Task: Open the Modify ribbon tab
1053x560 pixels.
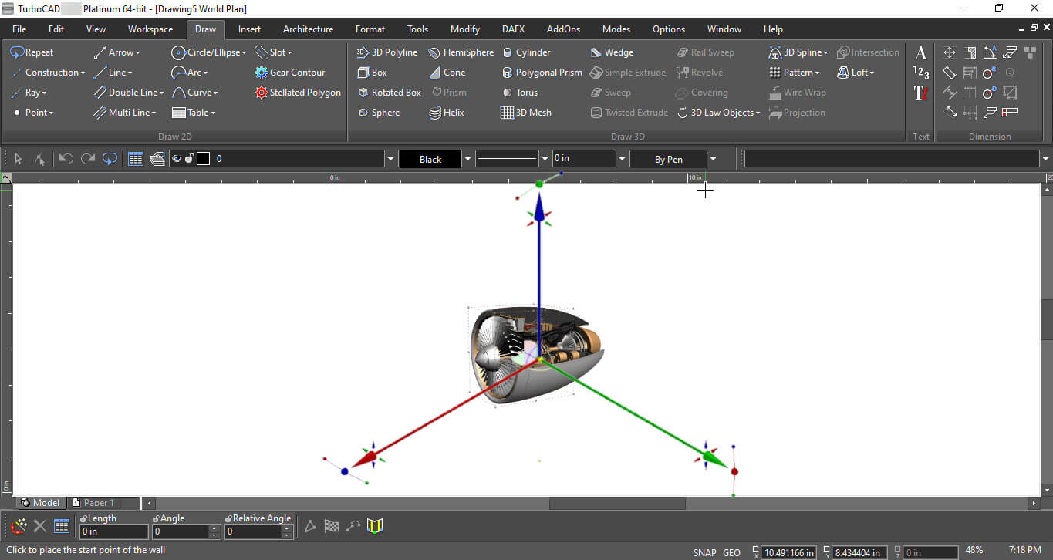Action: tap(464, 29)
